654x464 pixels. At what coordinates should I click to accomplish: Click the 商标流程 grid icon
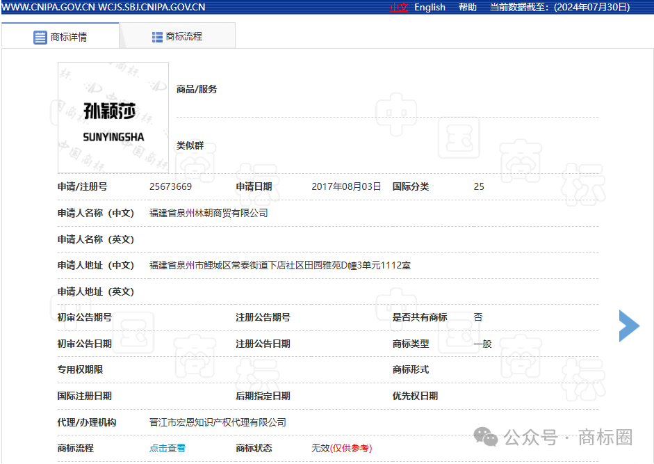[x=157, y=37]
